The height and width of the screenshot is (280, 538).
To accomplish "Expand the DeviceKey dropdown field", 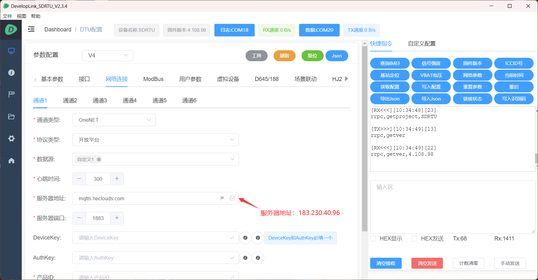I will click(156, 238).
